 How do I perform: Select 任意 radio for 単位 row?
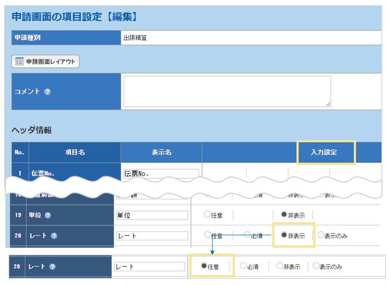[x=207, y=214]
